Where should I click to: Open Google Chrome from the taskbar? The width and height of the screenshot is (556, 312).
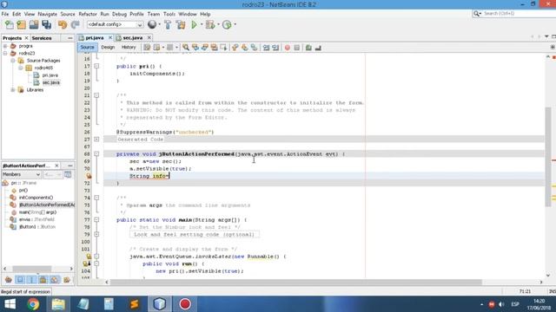(33, 304)
